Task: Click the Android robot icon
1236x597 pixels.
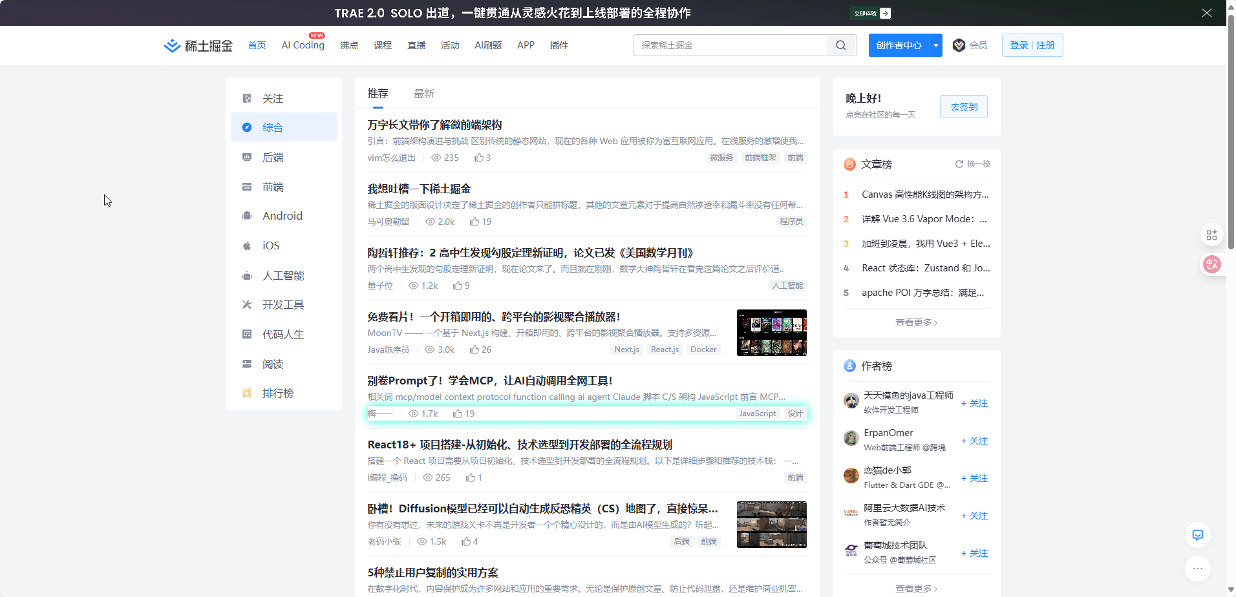Action: (247, 216)
